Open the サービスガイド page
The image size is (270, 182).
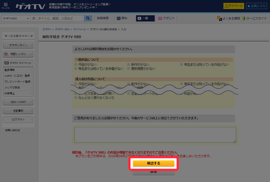point(255,18)
